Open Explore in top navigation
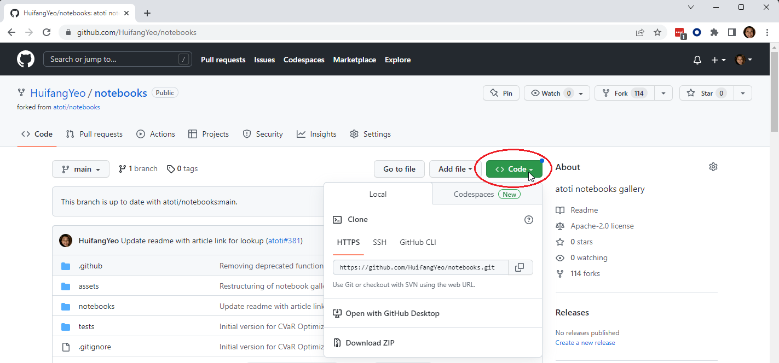Screen dimensions: 779x363 (397, 60)
